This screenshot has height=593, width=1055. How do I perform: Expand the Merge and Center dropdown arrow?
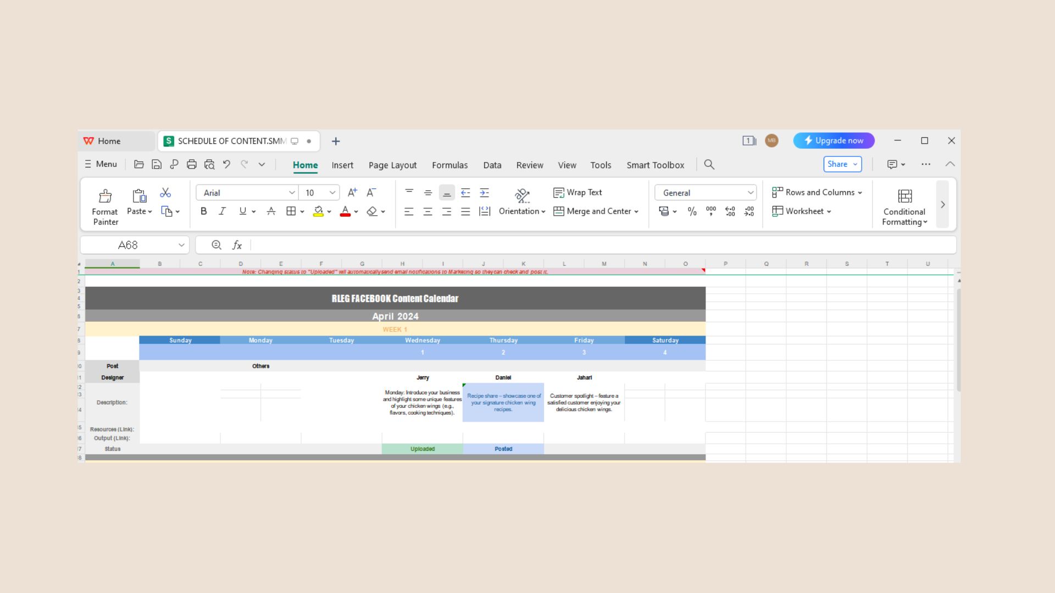tap(636, 211)
